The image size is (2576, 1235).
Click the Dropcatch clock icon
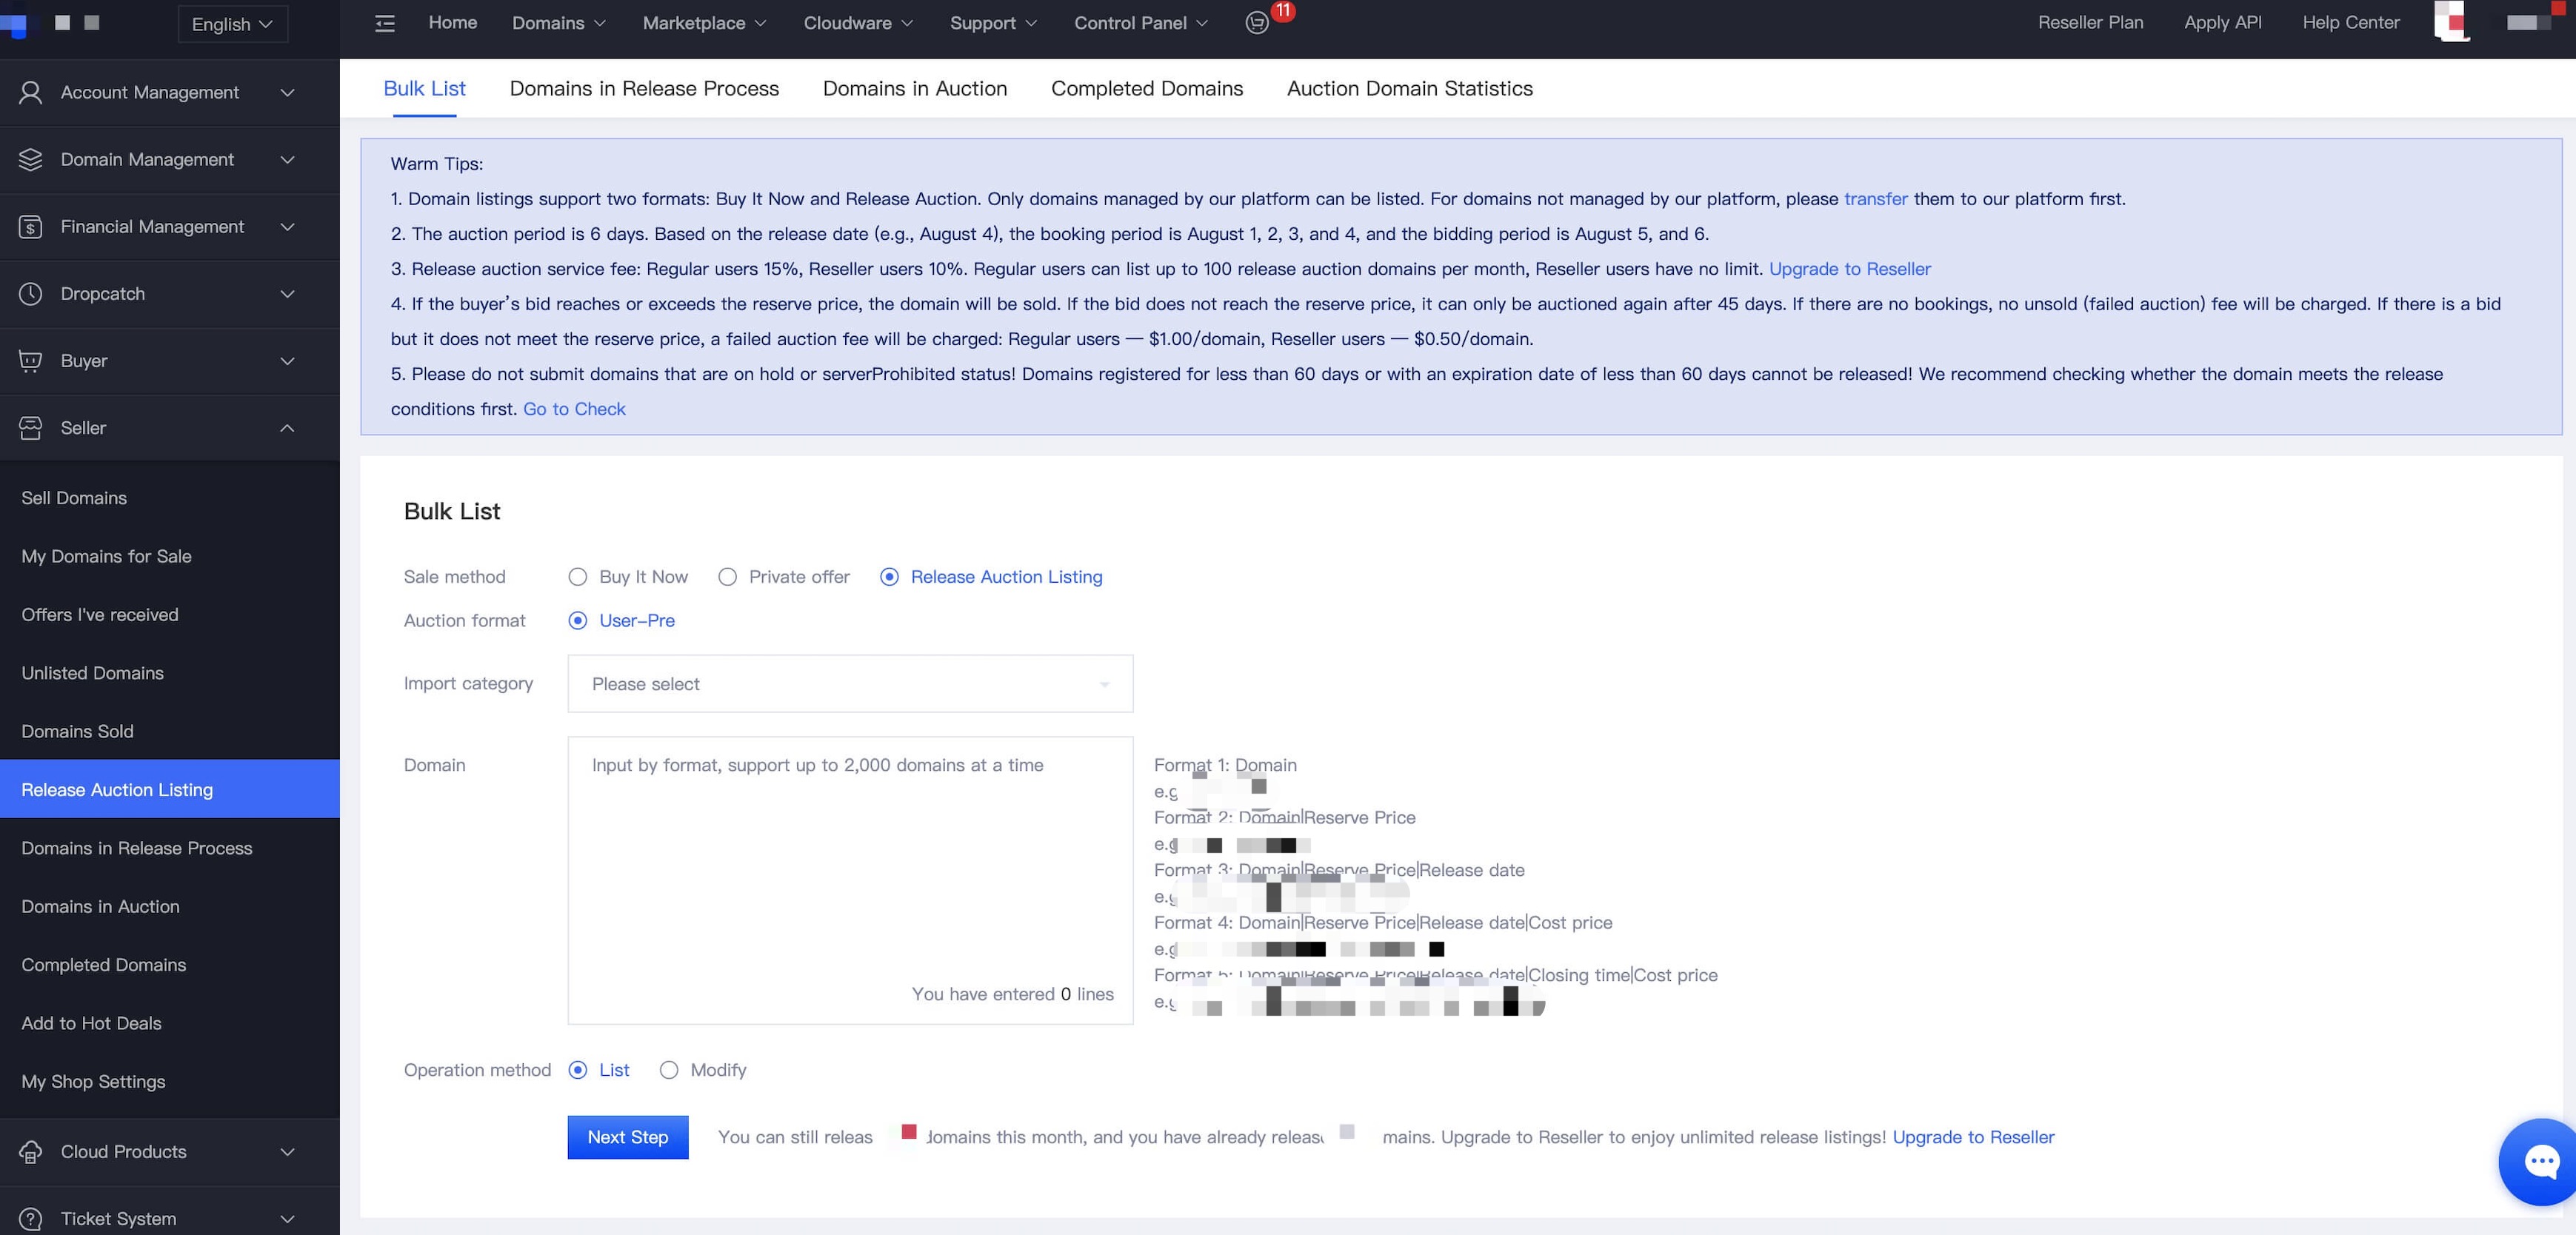[30, 294]
